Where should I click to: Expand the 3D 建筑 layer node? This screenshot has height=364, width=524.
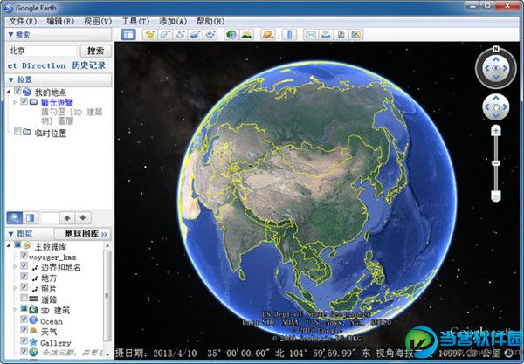pyautogui.click(x=14, y=310)
